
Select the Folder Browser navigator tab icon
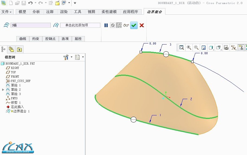pos(11,49)
